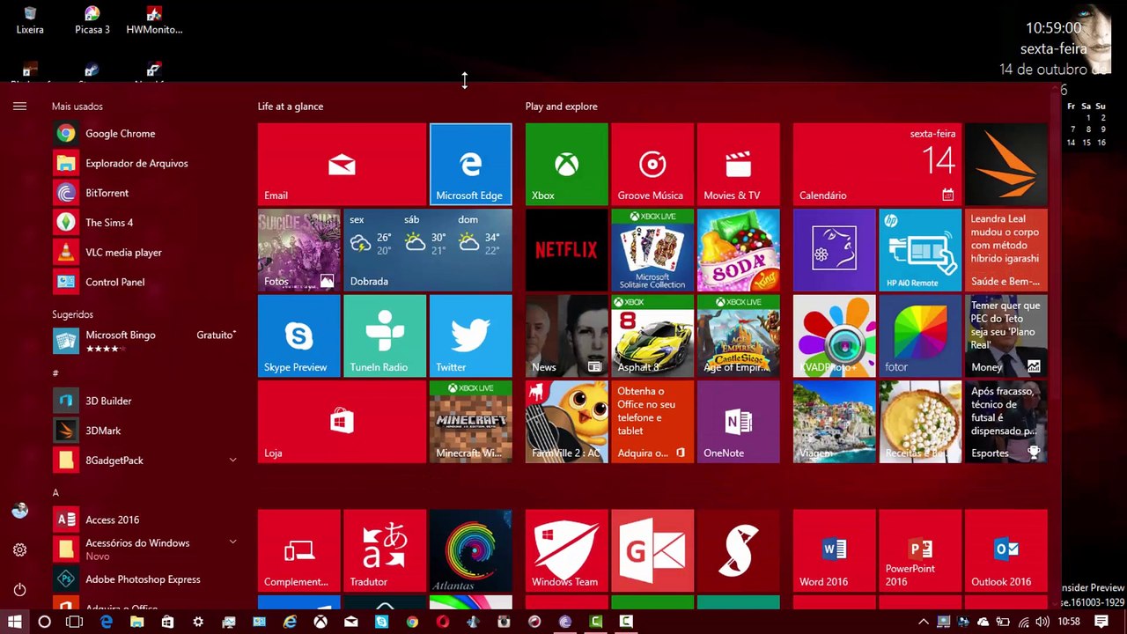This screenshot has width=1127, height=634.
Task: Launch 3DMark from the app list
Action: 145,431
